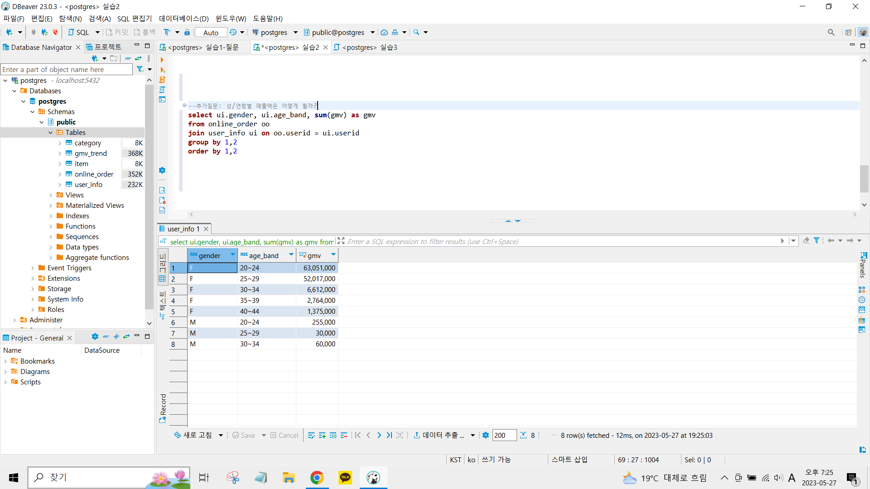This screenshot has width=870, height=489.
Task: Click the new database connection plug icon
Action: pyautogui.click(x=9, y=32)
